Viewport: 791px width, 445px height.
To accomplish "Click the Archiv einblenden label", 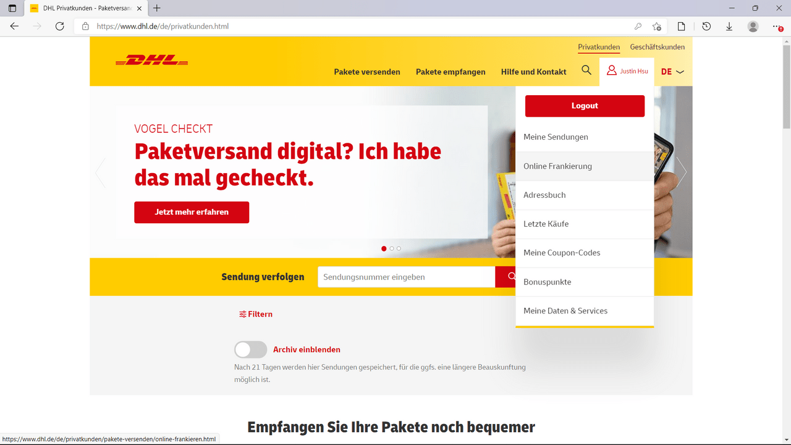I will point(307,350).
